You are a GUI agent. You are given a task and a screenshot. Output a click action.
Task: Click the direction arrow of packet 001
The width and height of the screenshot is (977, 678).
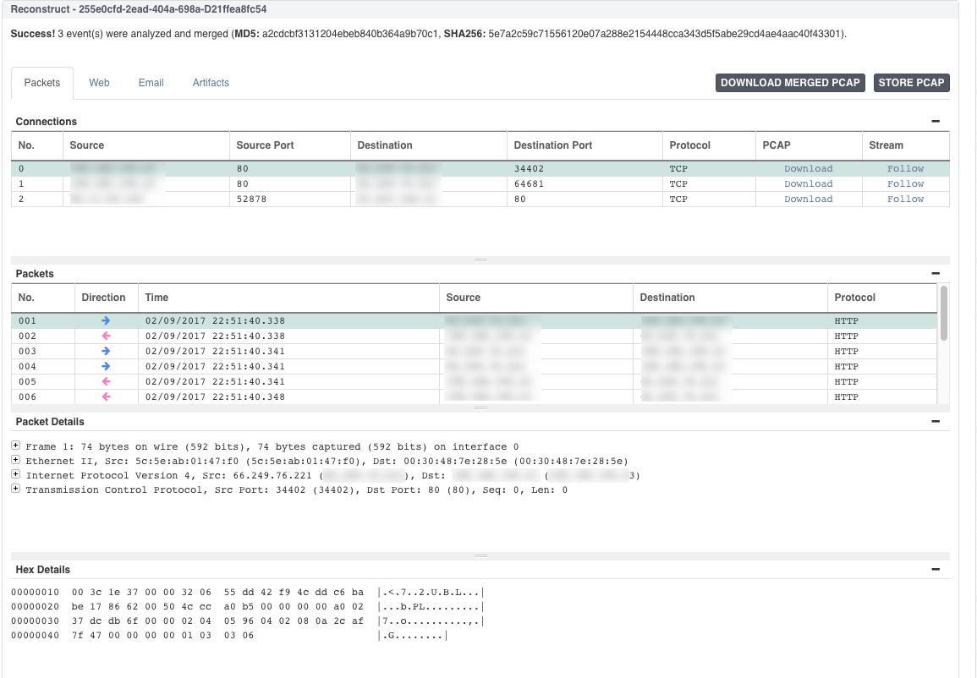(x=106, y=320)
